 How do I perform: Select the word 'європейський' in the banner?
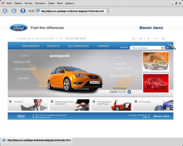pos(120,76)
